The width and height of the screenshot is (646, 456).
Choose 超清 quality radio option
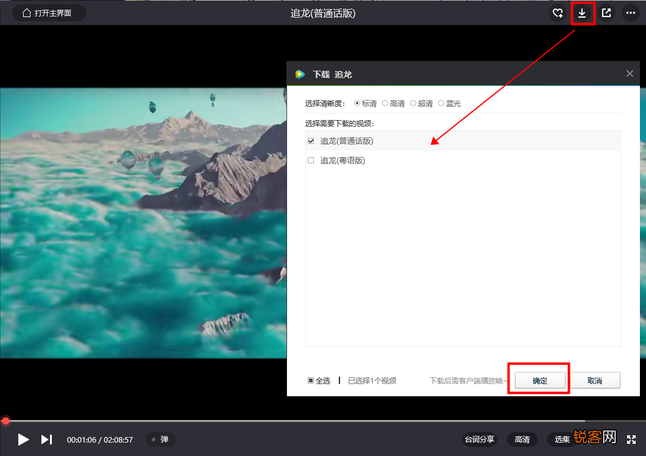[x=413, y=103]
